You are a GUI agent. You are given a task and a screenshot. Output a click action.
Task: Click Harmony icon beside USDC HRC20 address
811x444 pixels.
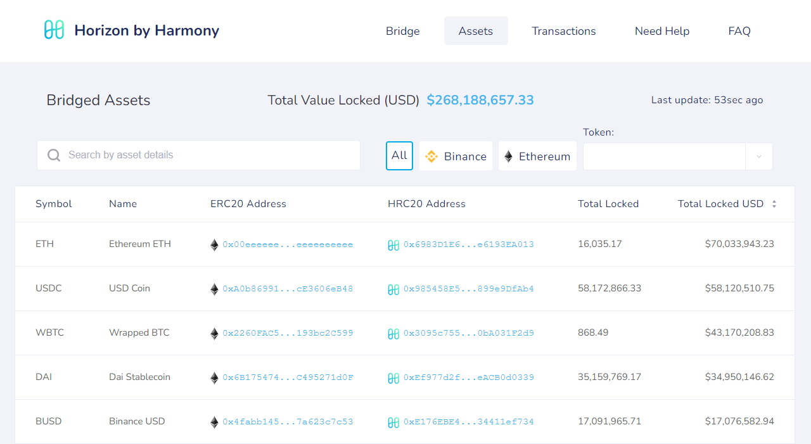coord(393,289)
